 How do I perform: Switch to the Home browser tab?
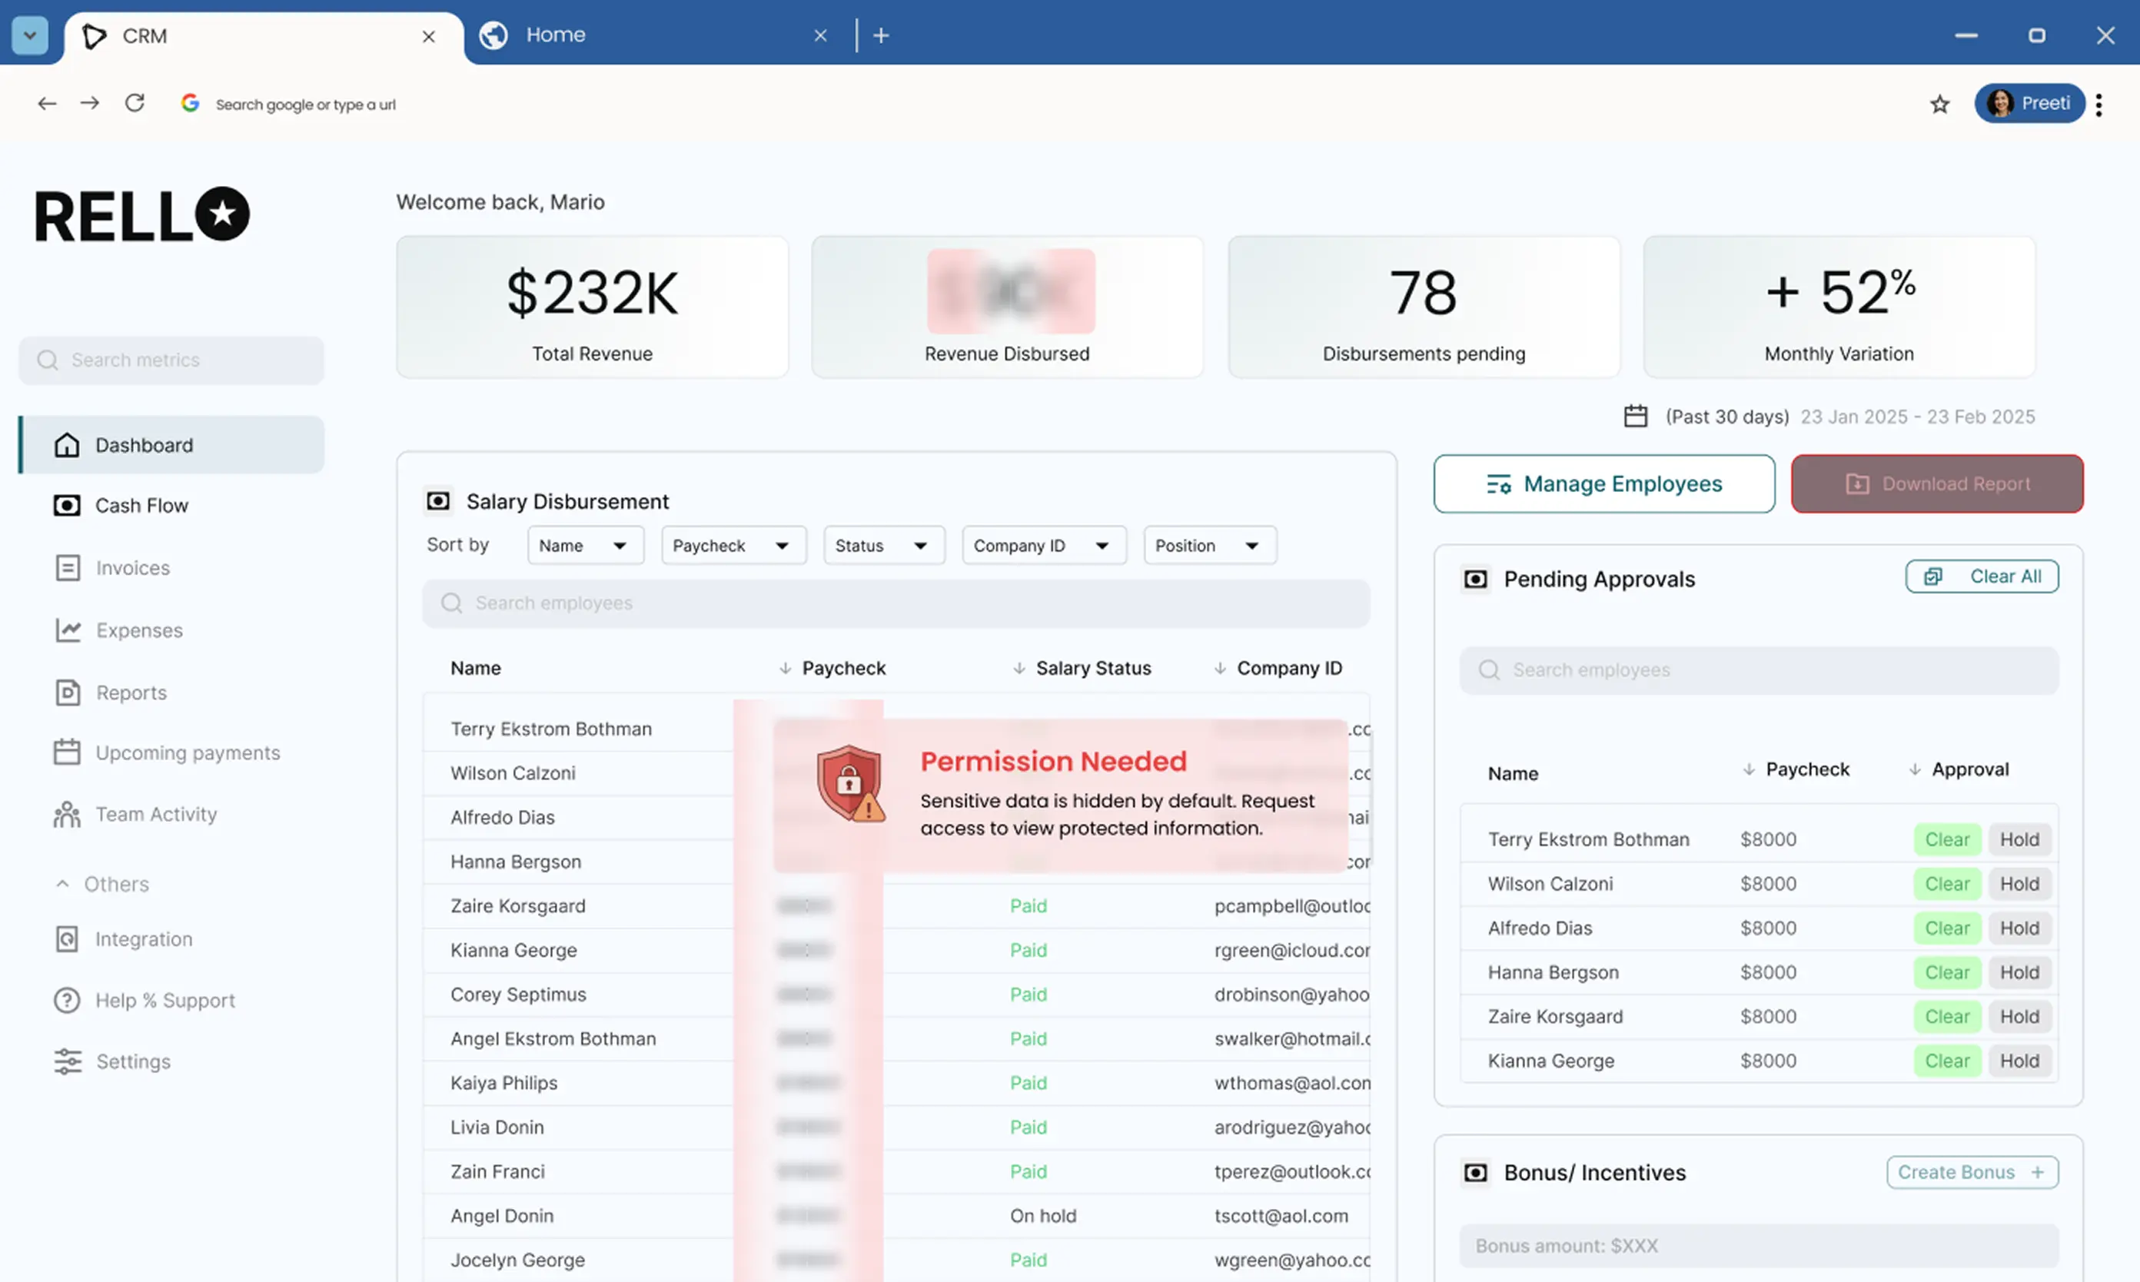pyautogui.click(x=556, y=35)
